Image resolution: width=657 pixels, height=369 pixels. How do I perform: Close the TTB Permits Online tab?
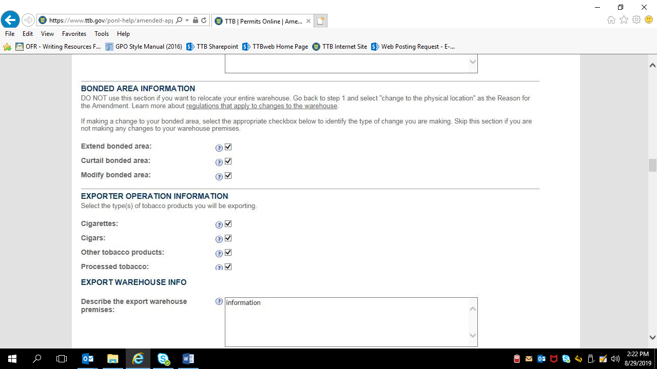click(308, 21)
